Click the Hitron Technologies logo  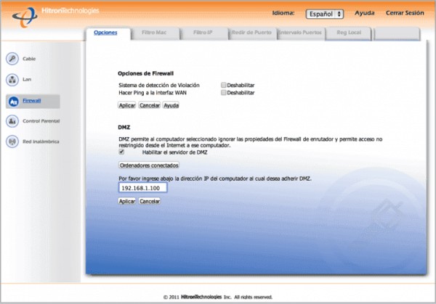tap(49, 12)
